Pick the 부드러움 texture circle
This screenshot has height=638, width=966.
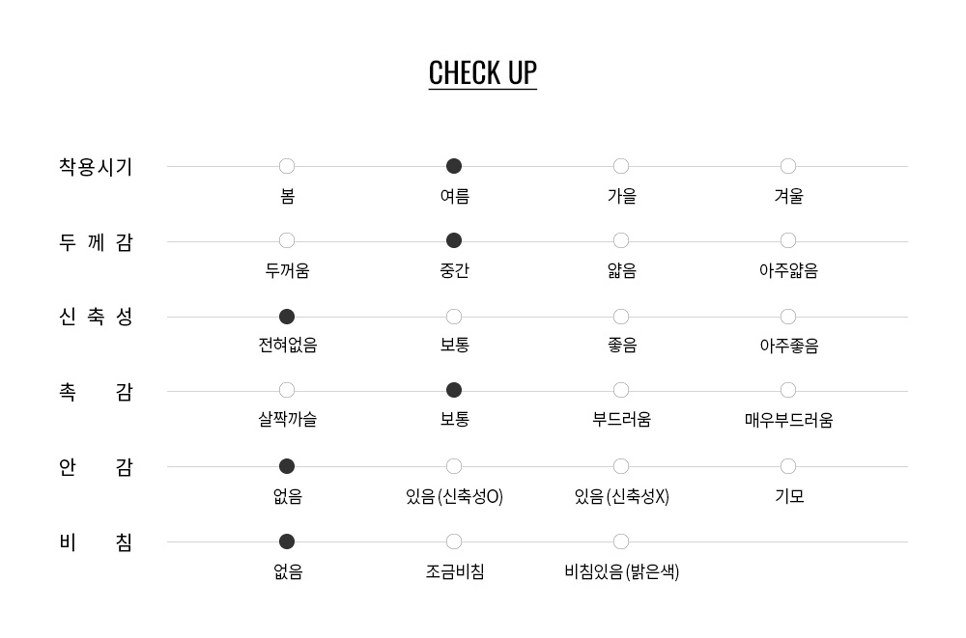click(x=621, y=390)
